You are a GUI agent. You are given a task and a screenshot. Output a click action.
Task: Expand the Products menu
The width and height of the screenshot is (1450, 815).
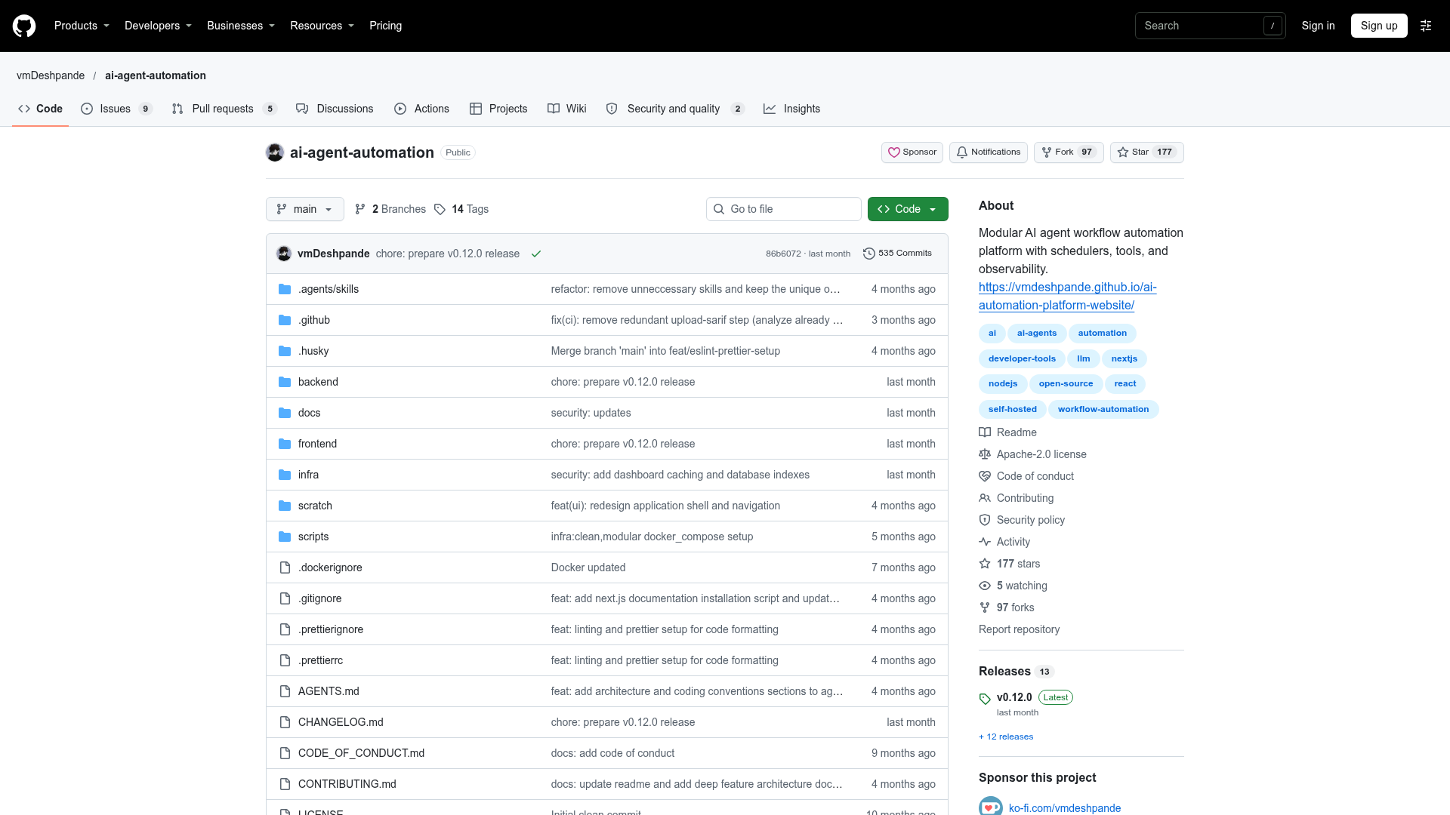[x=82, y=26]
